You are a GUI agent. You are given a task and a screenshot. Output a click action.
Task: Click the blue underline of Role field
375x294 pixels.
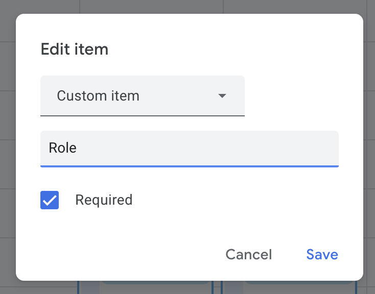pos(189,166)
